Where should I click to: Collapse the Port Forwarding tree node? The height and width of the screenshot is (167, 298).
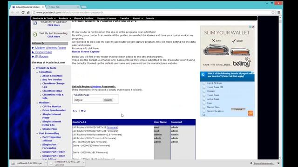[37, 134]
